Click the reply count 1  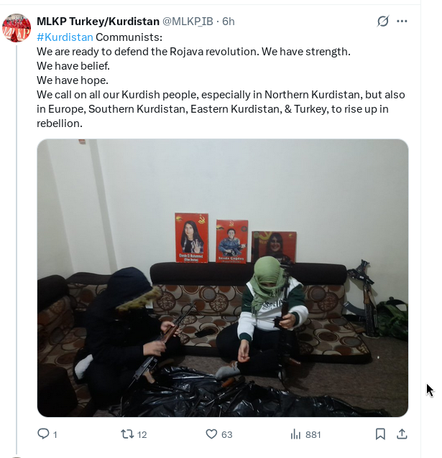[x=55, y=434]
